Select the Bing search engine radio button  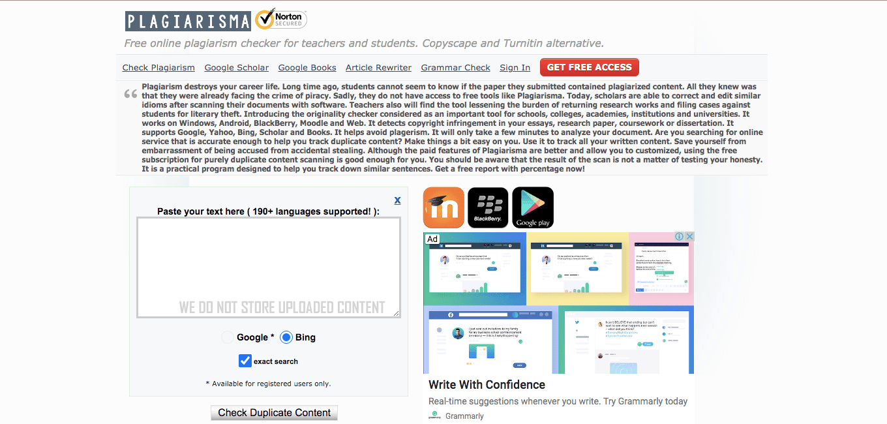click(x=286, y=337)
